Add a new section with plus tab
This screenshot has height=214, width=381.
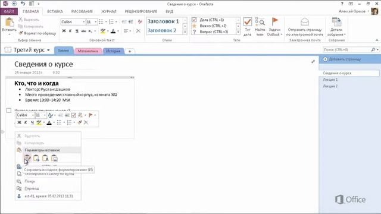pyautogui.click(x=130, y=51)
